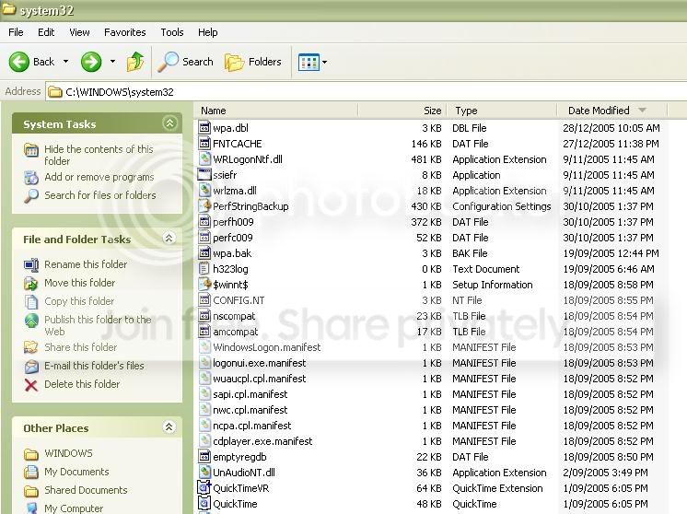Click the wuaucpl.cpl.manifest file icon
687x514 pixels.
(204, 379)
